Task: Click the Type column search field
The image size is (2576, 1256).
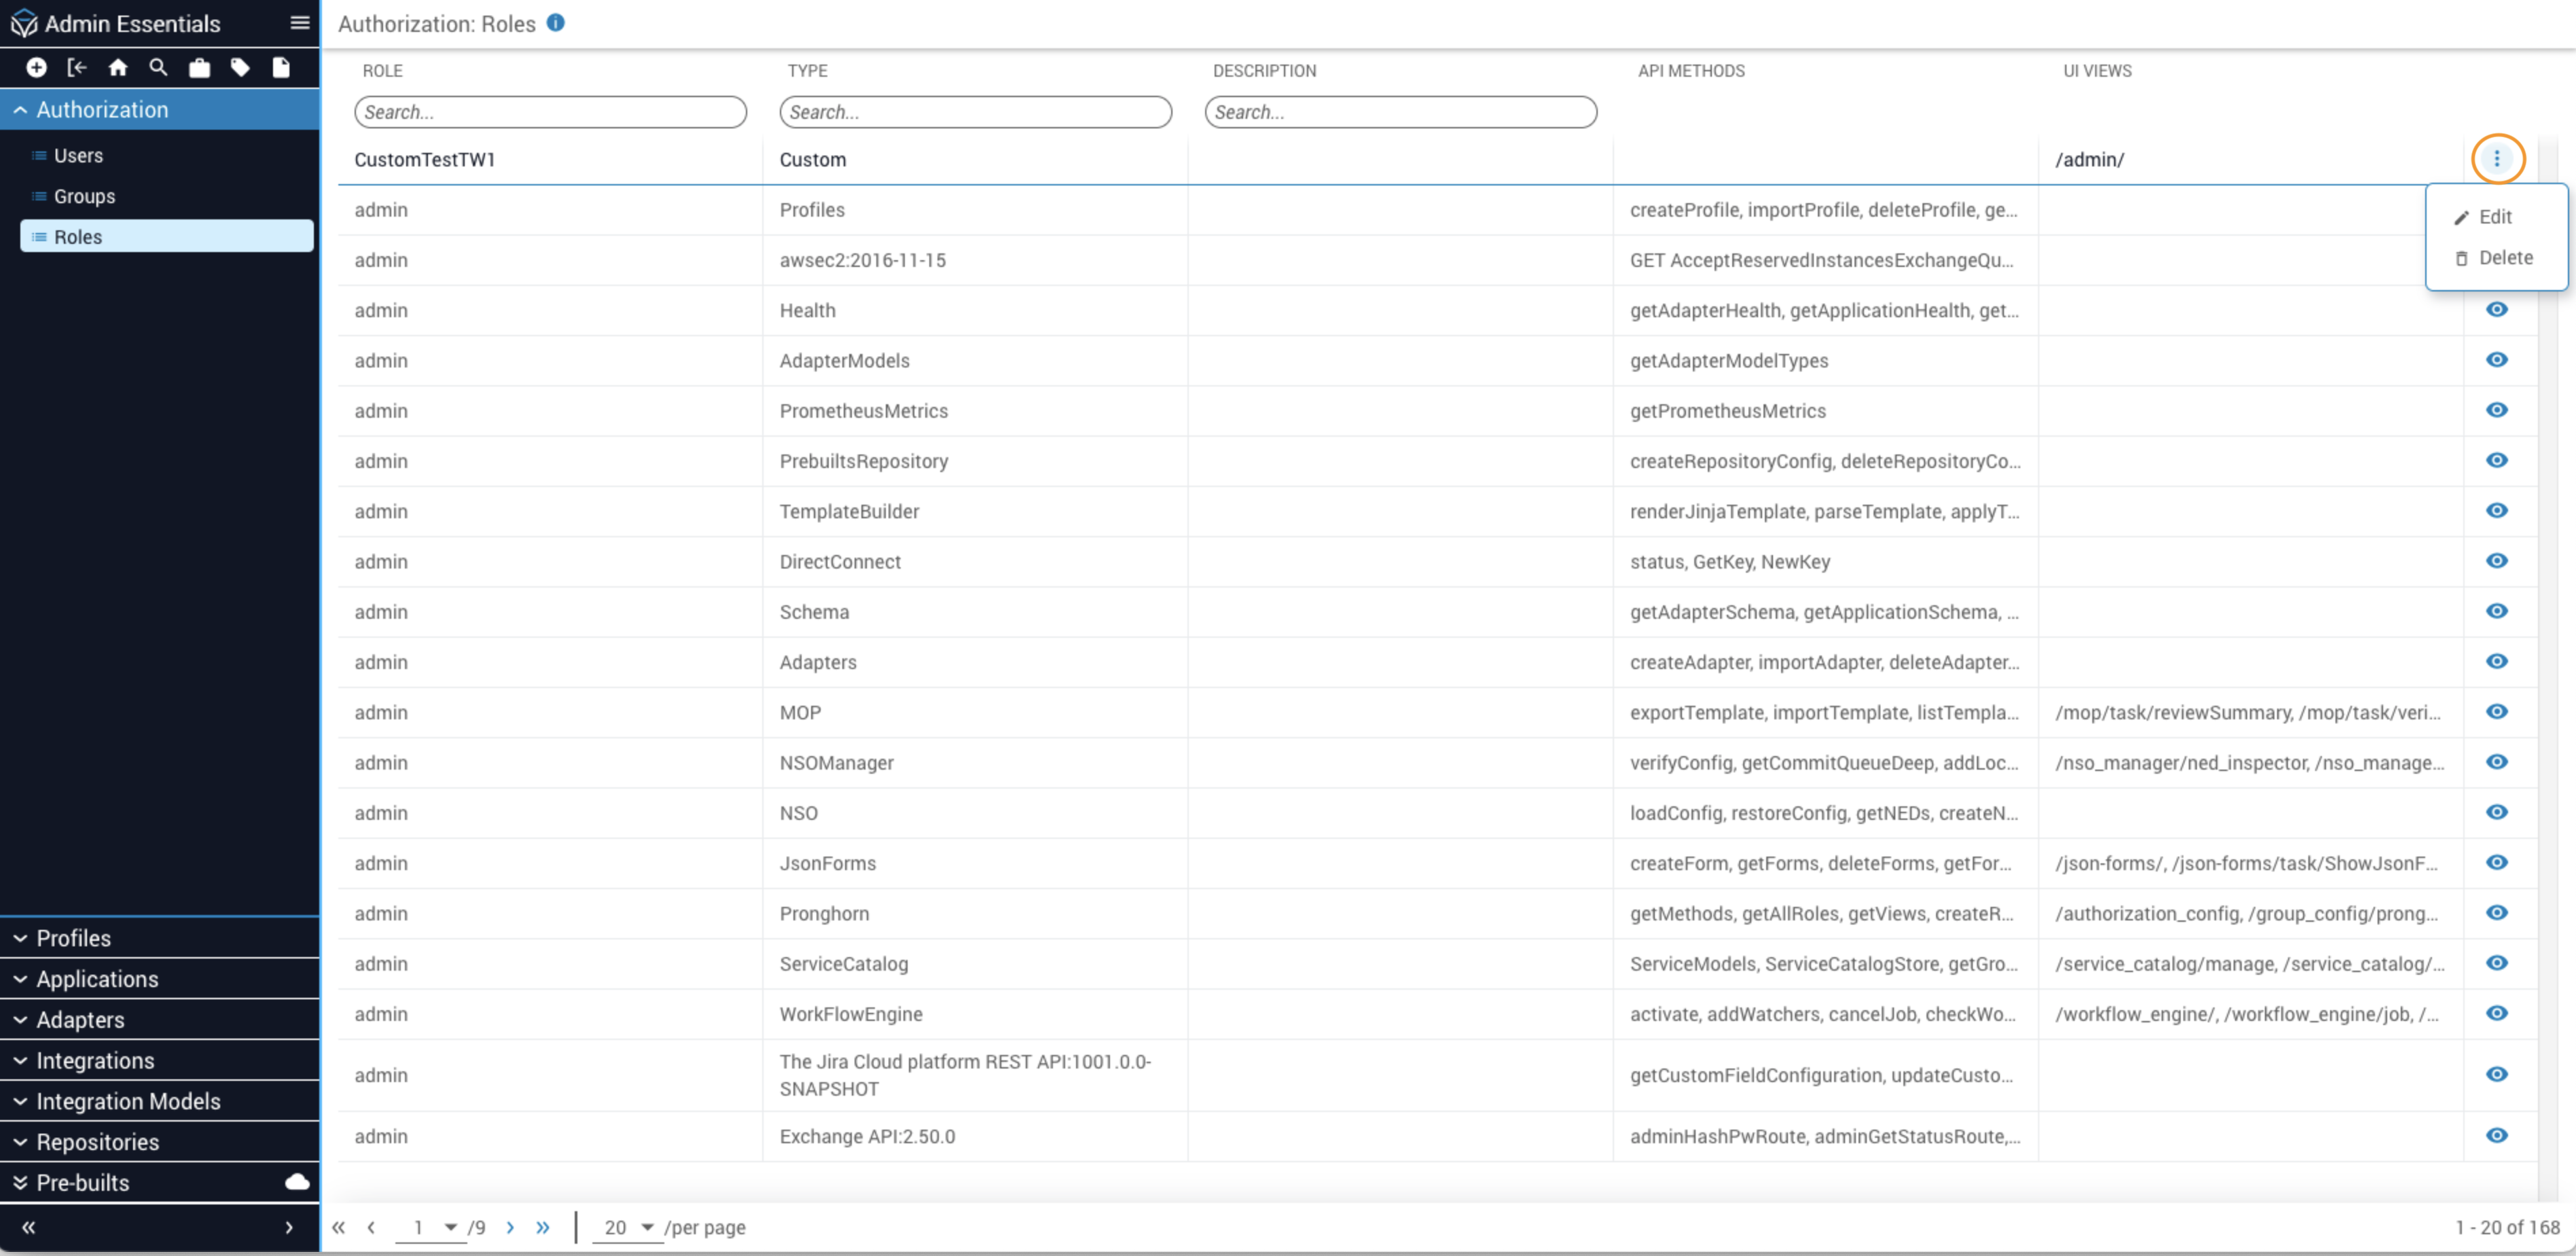Action: [x=974, y=112]
